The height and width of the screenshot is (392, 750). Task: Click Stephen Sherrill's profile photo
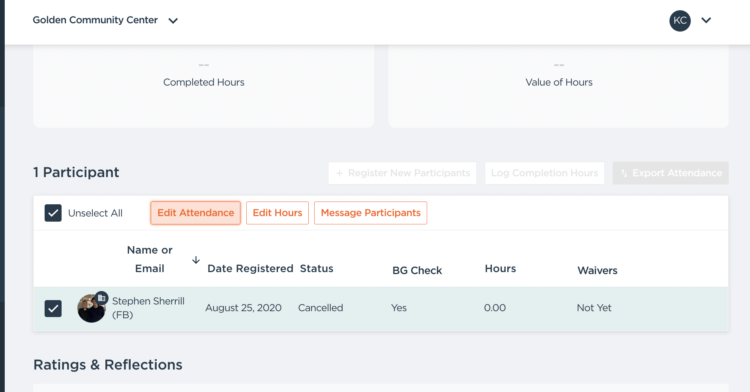point(90,311)
